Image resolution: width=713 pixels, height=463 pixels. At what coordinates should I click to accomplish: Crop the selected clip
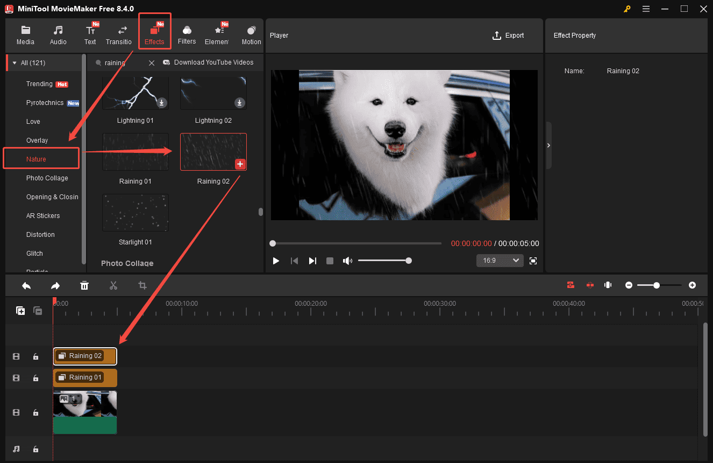[x=142, y=285]
